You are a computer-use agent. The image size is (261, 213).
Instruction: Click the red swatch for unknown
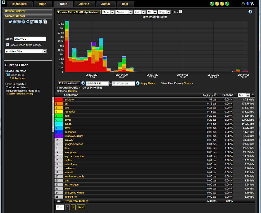tap(59, 99)
